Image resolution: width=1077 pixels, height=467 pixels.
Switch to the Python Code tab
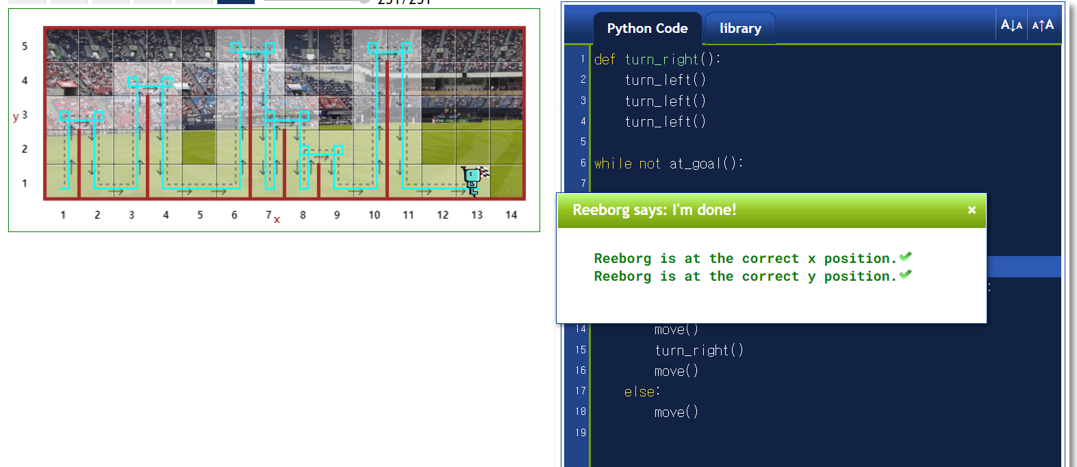[647, 29]
